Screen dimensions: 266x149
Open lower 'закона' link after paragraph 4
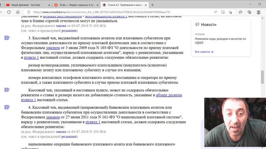pos(61,132)
